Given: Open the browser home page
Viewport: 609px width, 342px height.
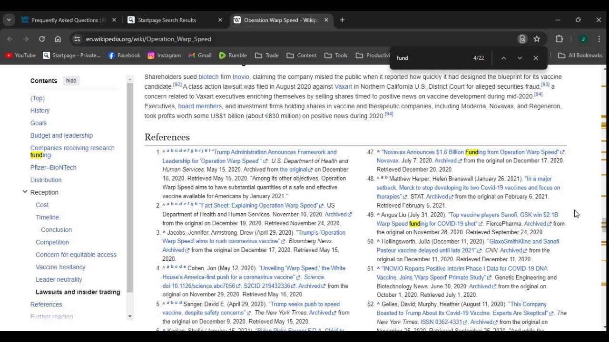Looking at the screenshot, I should 58,39.
